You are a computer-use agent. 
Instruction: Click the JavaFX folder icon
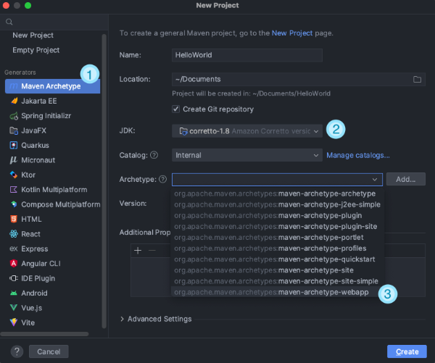click(x=14, y=130)
